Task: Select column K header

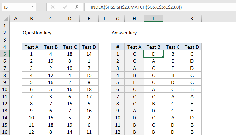Action: pyautogui.click(x=192, y=19)
